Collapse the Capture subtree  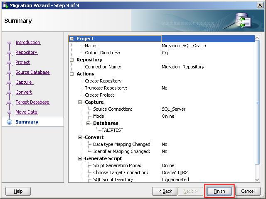[80, 102]
